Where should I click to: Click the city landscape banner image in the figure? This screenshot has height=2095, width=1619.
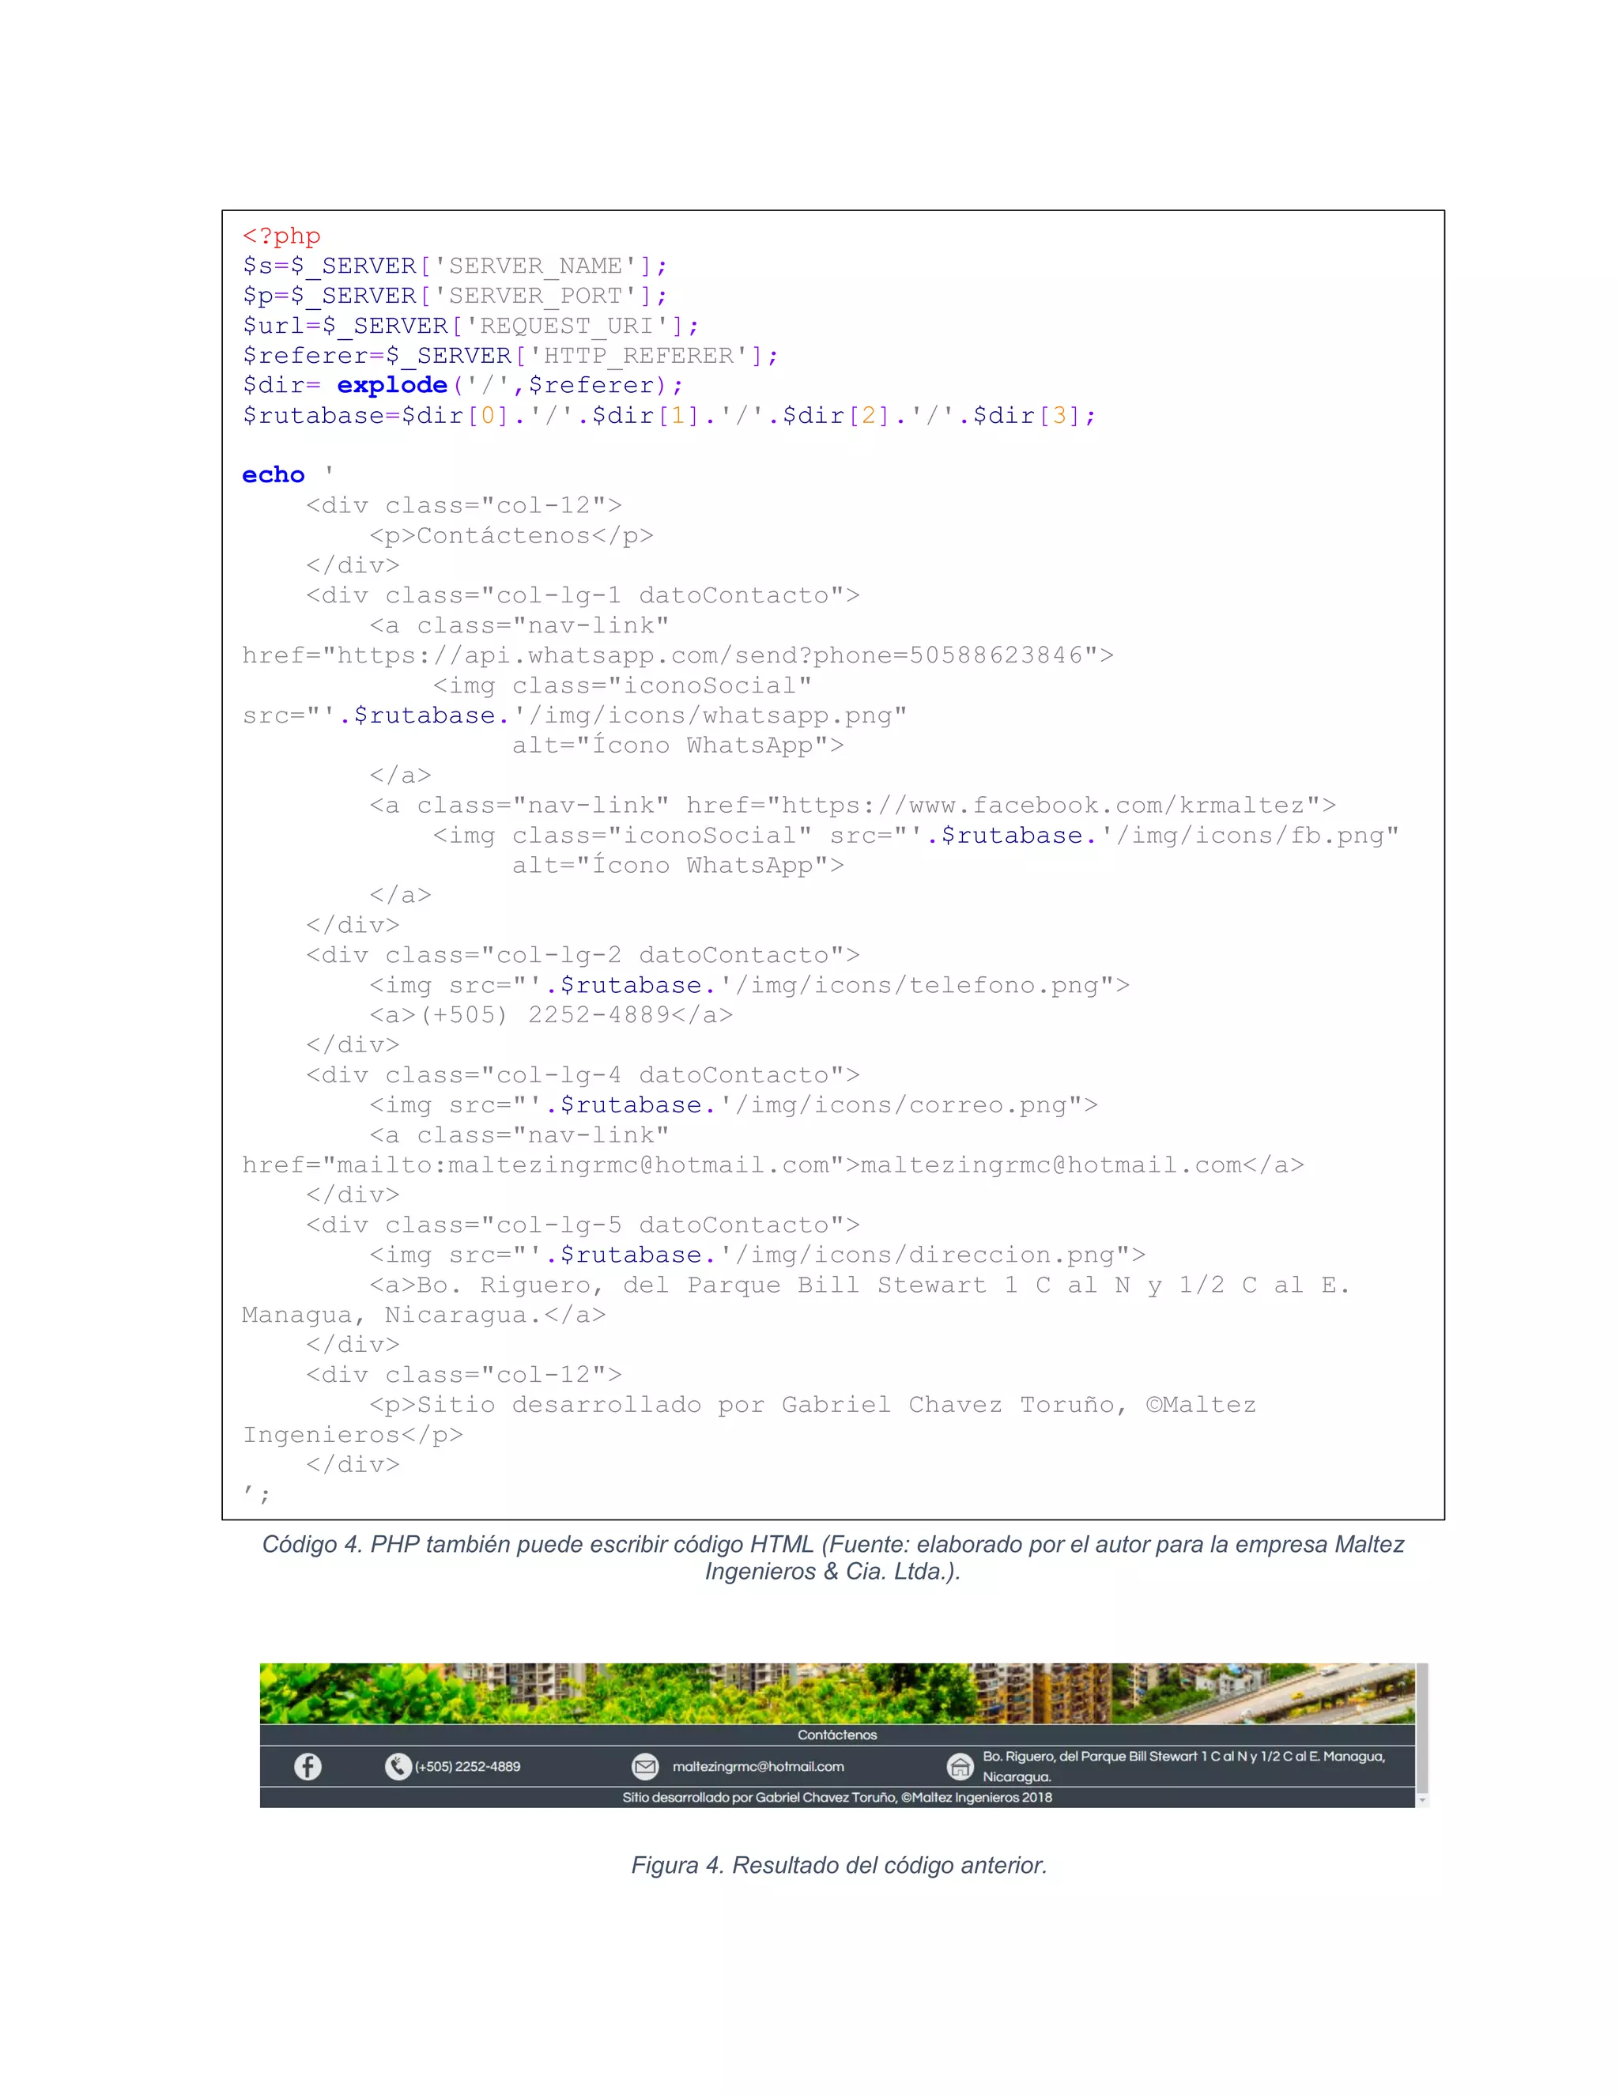pos(837,1693)
